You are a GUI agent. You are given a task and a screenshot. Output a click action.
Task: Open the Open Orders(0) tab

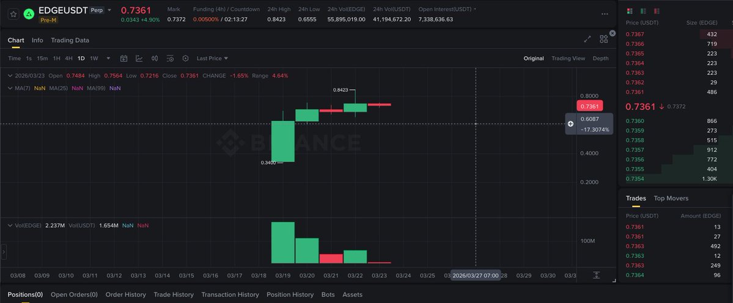point(74,294)
